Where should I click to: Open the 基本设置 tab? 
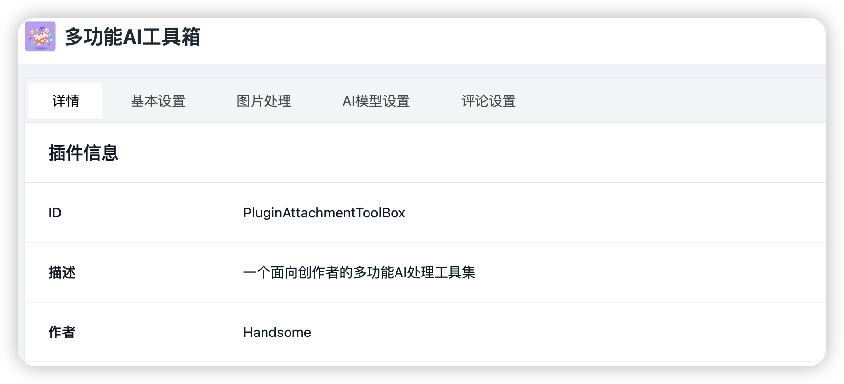coord(158,101)
